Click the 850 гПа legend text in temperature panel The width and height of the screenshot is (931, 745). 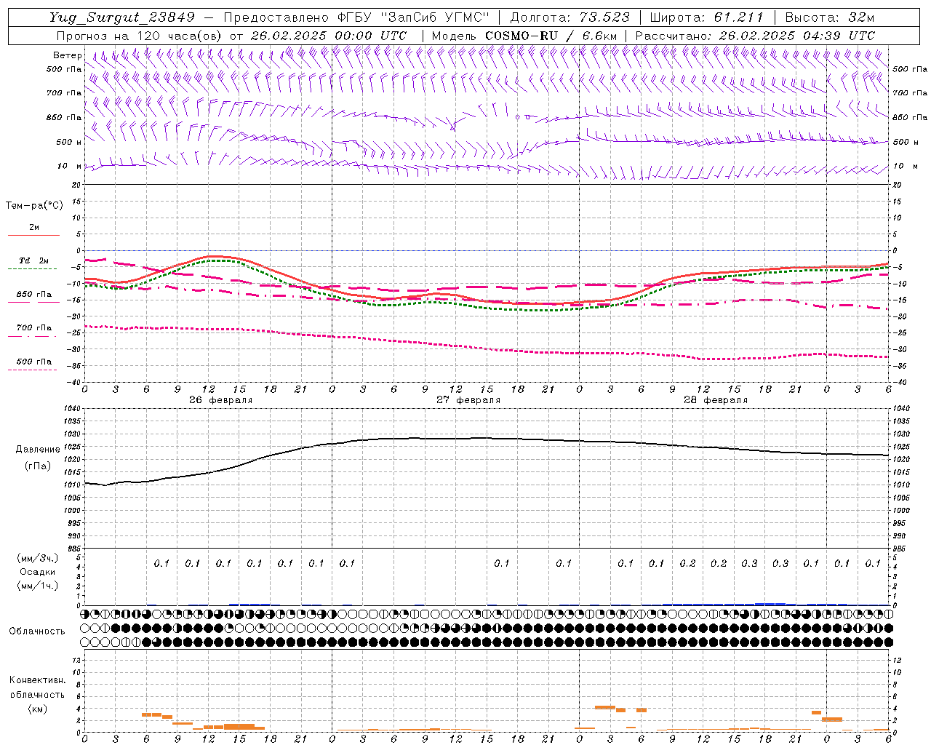click(34, 295)
